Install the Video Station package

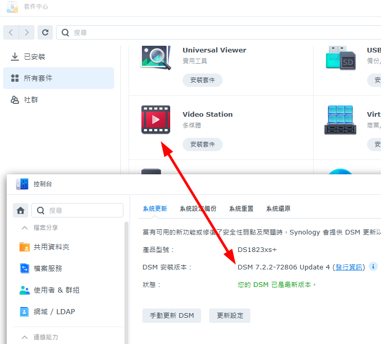point(203,144)
